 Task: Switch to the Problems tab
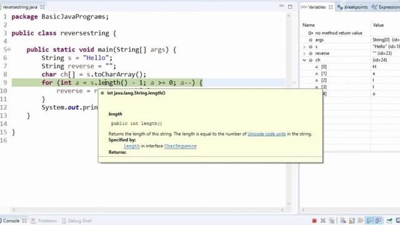tap(47, 221)
